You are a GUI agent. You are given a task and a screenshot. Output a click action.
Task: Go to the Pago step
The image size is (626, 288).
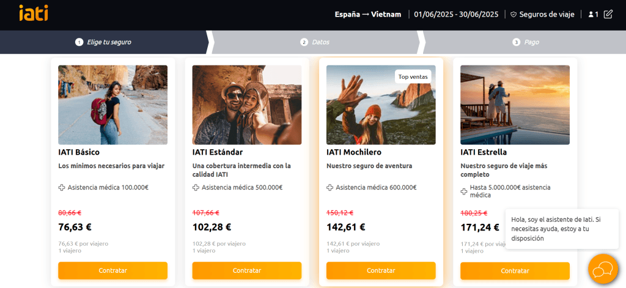click(526, 42)
